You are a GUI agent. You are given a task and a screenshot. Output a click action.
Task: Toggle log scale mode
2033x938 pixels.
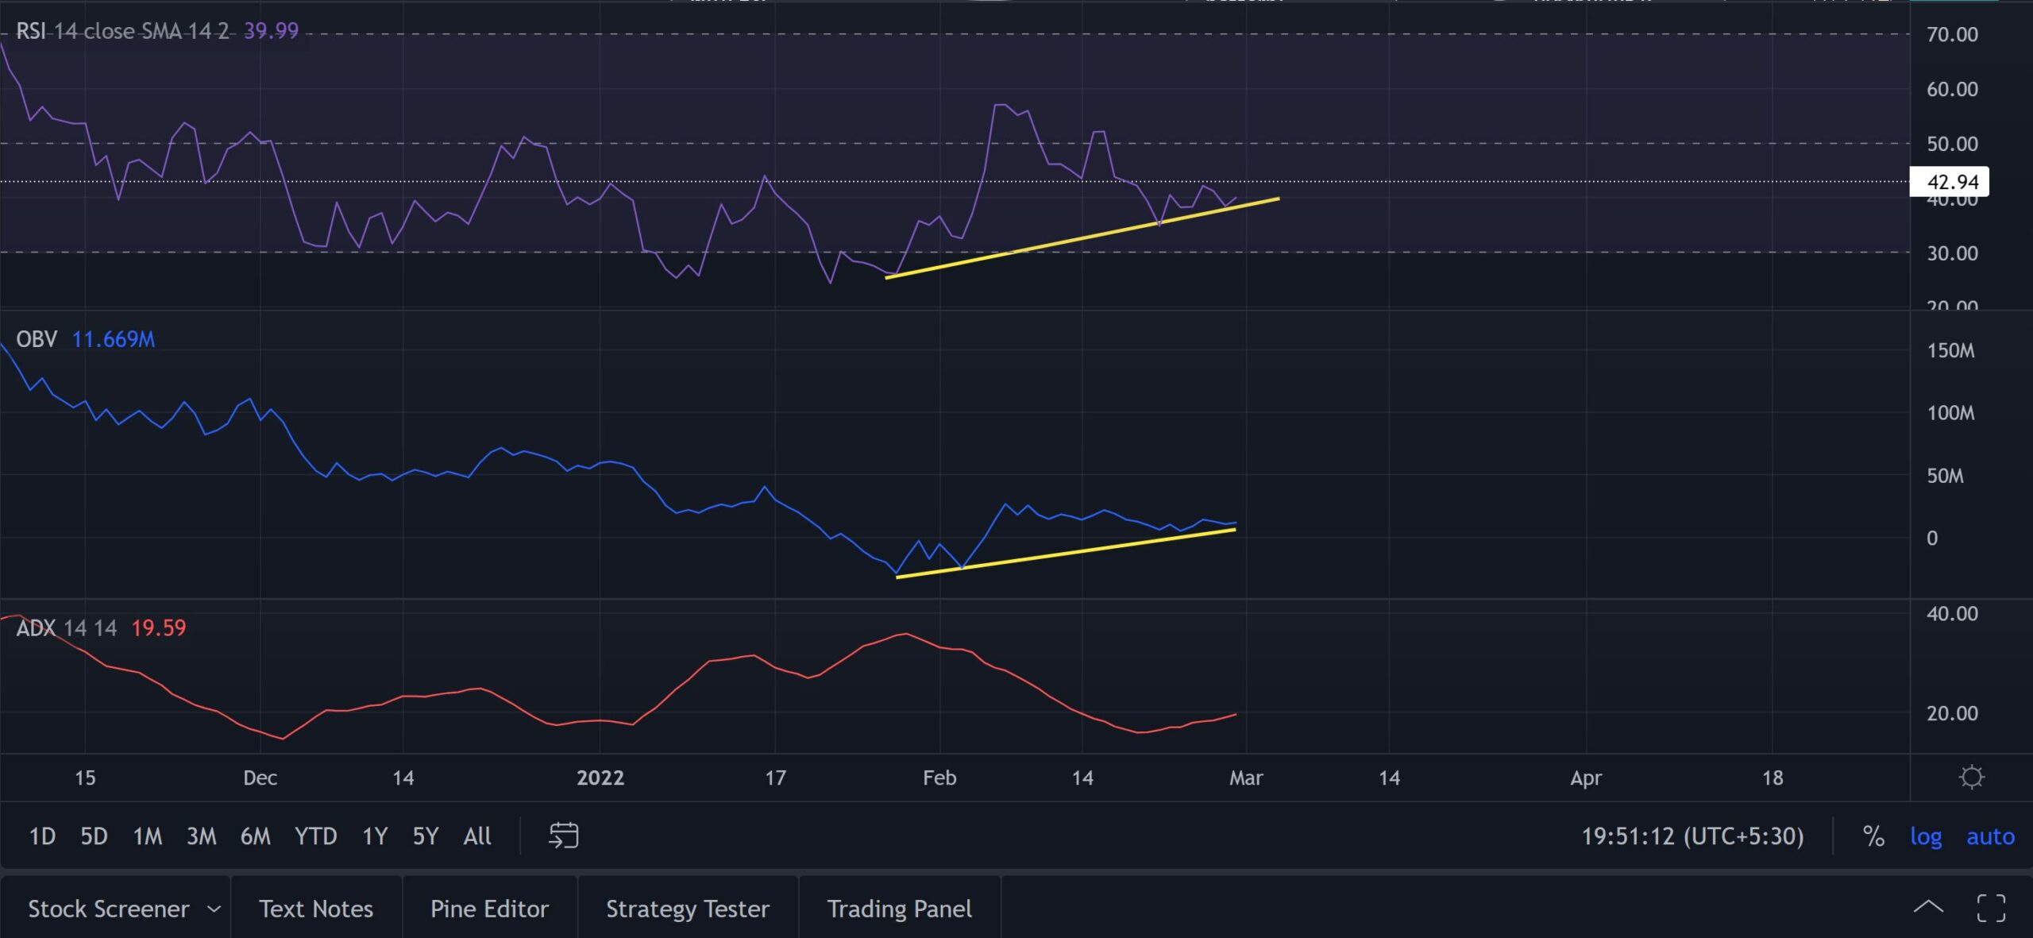point(1925,836)
